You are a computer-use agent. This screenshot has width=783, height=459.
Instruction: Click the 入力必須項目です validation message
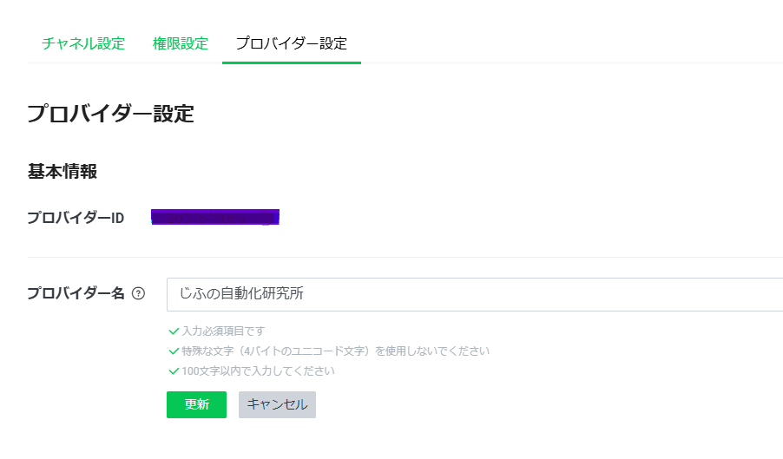click(x=223, y=331)
